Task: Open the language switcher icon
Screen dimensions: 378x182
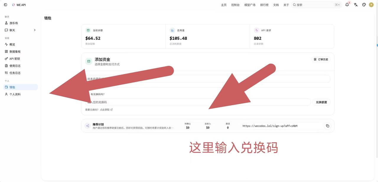Action: tap(356, 5)
